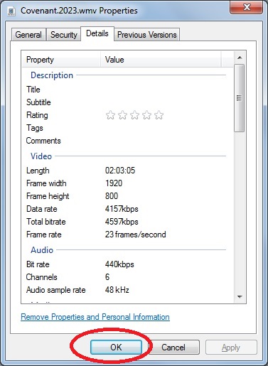The image size is (268, 366).
Task: Select the Subtitle property row
Action: [126, 102]
